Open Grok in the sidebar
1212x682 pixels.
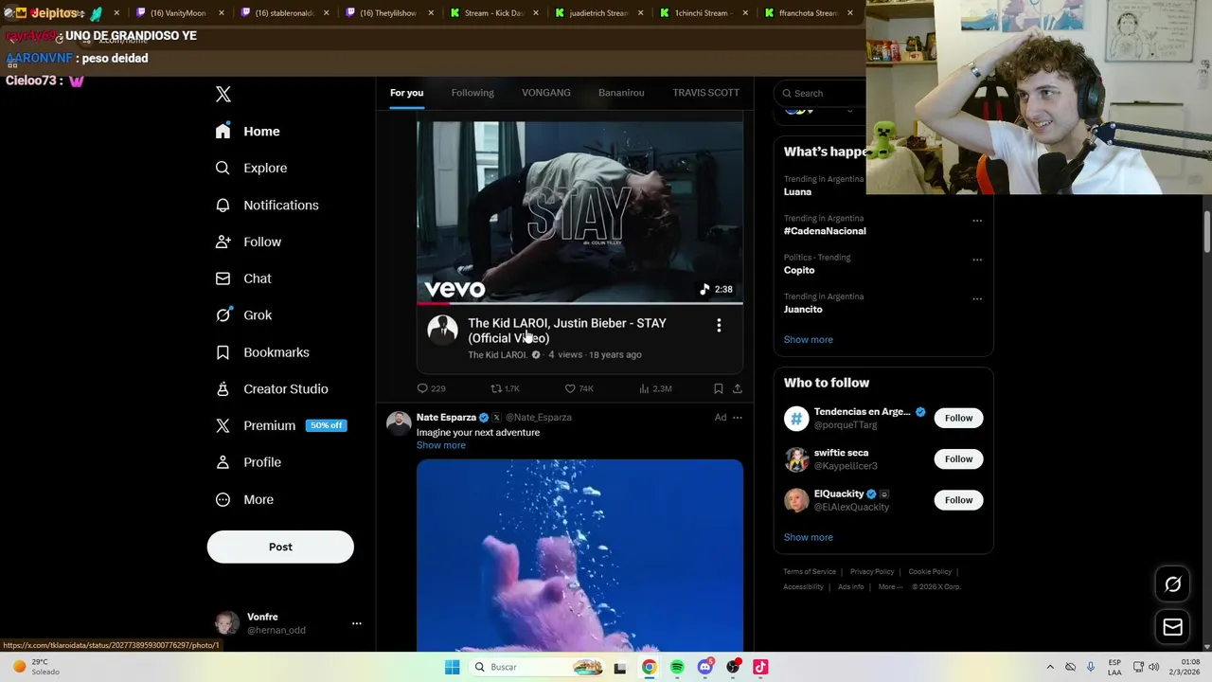click(x=244, y=315)
